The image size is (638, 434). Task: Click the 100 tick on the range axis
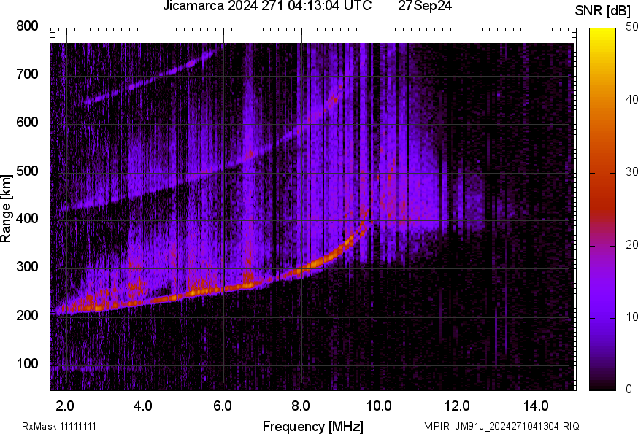[x=28, y=364]
